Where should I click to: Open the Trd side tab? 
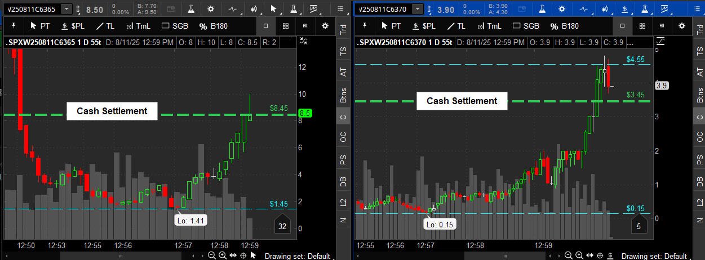point(343,31)
